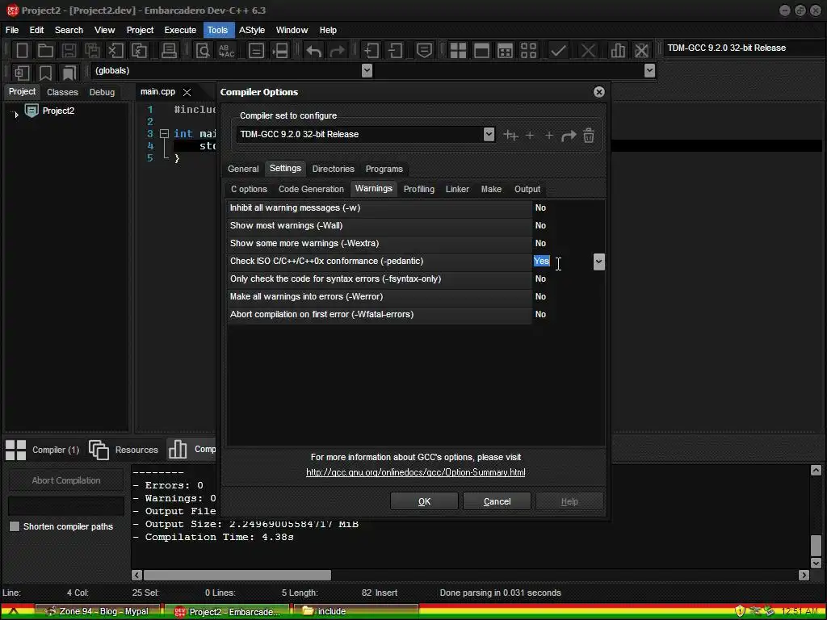Click the Rebuild All toolbar icon
Viewport: 827px width, 620px height.
528,51
